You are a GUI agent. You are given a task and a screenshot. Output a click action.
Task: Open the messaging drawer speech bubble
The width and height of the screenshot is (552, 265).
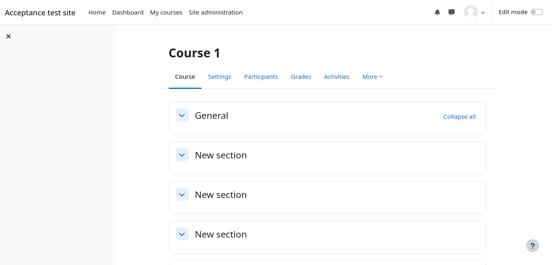point(451,12)
